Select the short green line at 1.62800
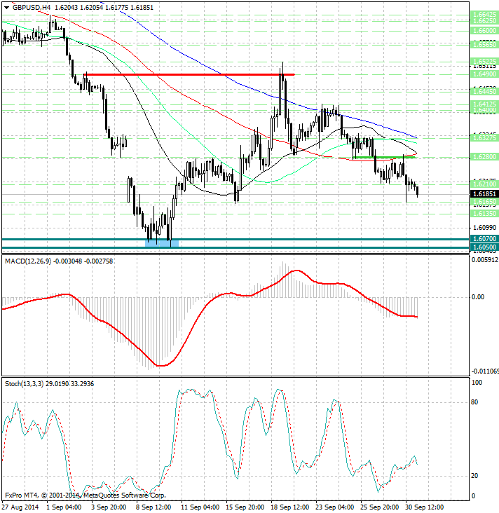499x513 pixels. [x=385, y=158]
